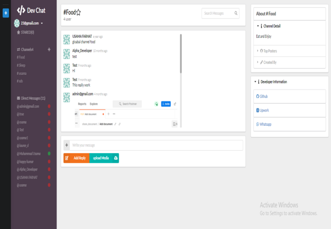Click the search magnifier icon
This screenshot has height=229, width=331.
coord(236,13)
